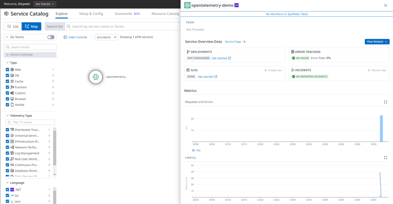Open the Setup & Config tab

tap(91, 14)
